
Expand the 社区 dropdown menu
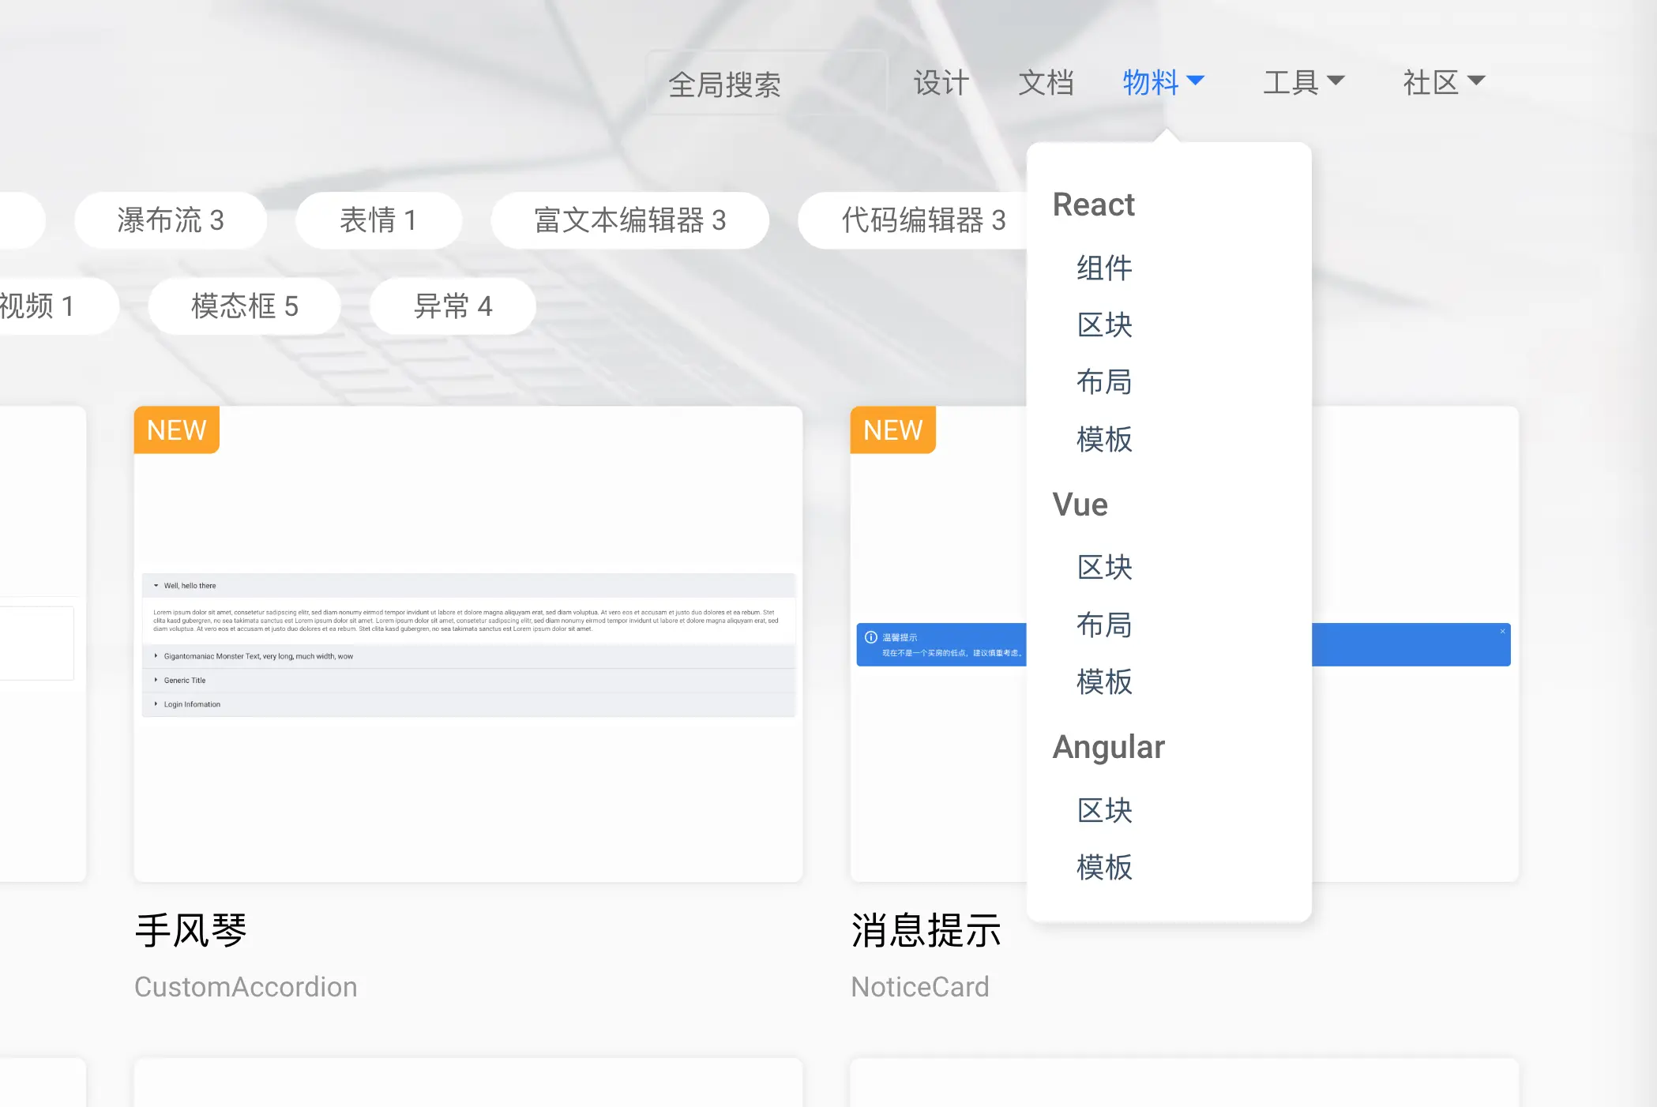pyautogui.click(x=1444, y=82)
